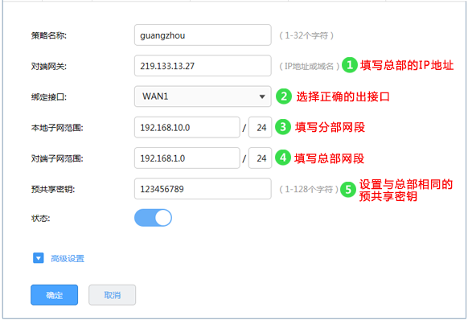Click the 对端子网范围 field with 192.168.1.0
468x320 pixels.
pyautogui.click(x=187, y=158)
